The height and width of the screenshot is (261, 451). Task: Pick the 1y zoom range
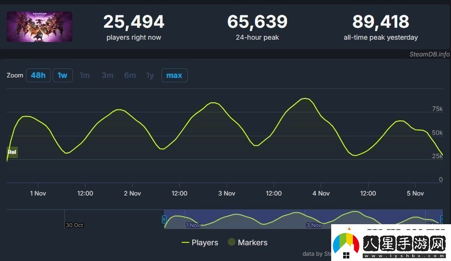click(x=150, y=76)
